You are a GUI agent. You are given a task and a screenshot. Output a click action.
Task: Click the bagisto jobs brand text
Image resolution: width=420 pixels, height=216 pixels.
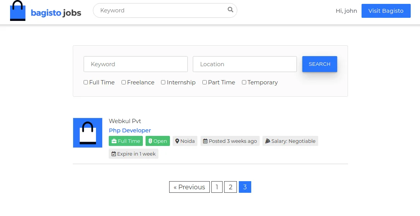(x=56, y=13)
